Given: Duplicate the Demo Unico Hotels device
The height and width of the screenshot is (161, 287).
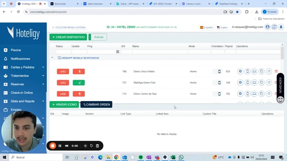Looking at the screenshot, I should coord(261,72).
